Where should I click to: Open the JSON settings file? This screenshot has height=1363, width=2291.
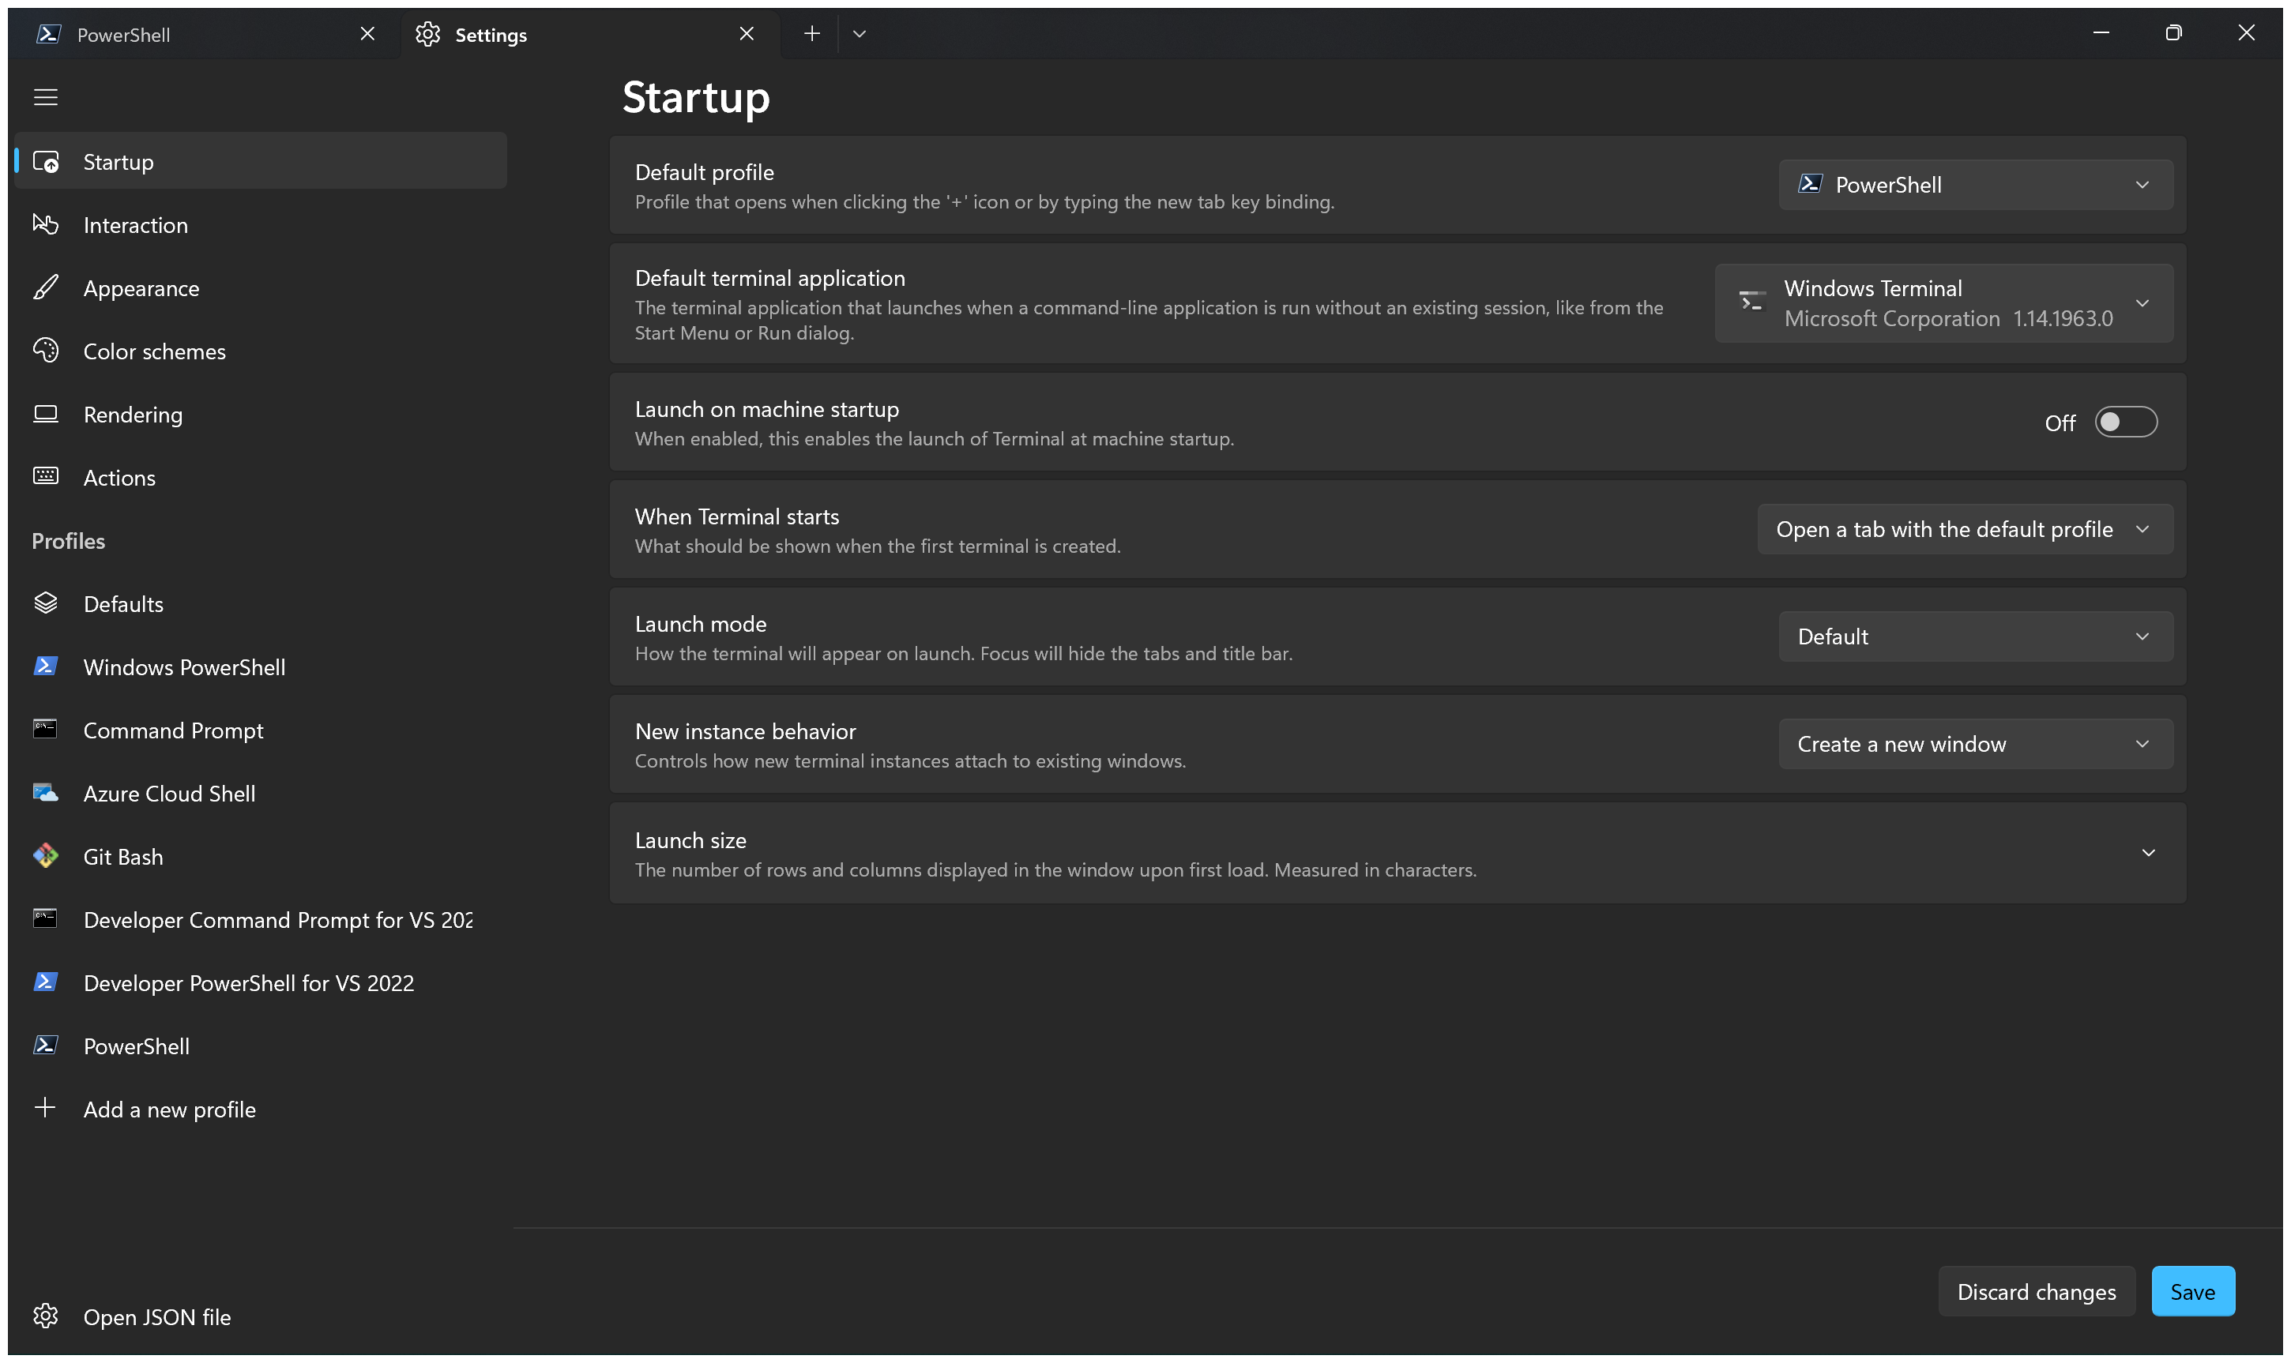pyautogui.click(x=156, y=1316)
